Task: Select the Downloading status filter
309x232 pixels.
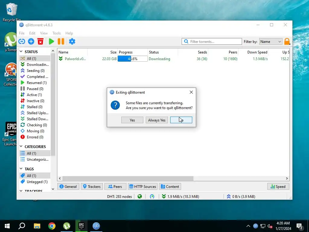Action: [35, 65]
